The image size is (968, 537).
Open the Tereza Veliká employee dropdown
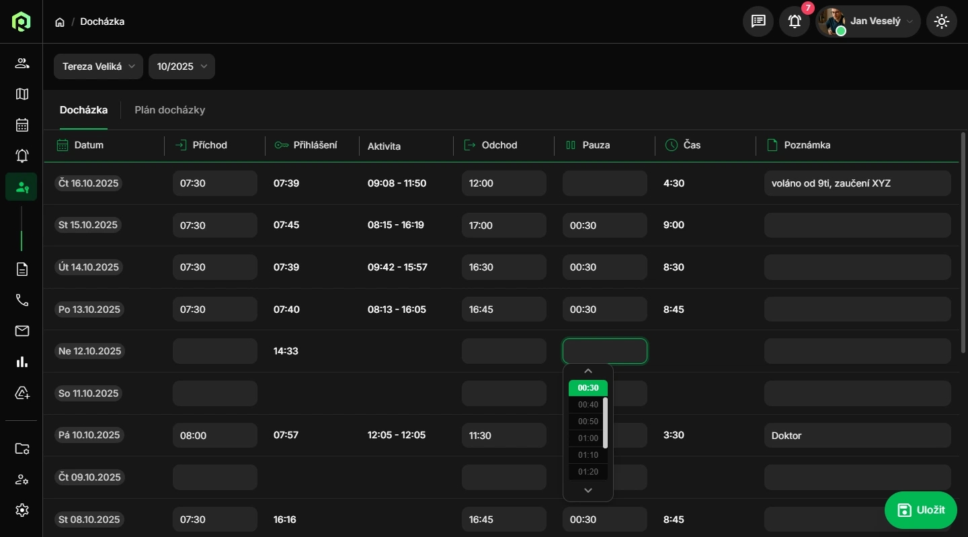98,66
